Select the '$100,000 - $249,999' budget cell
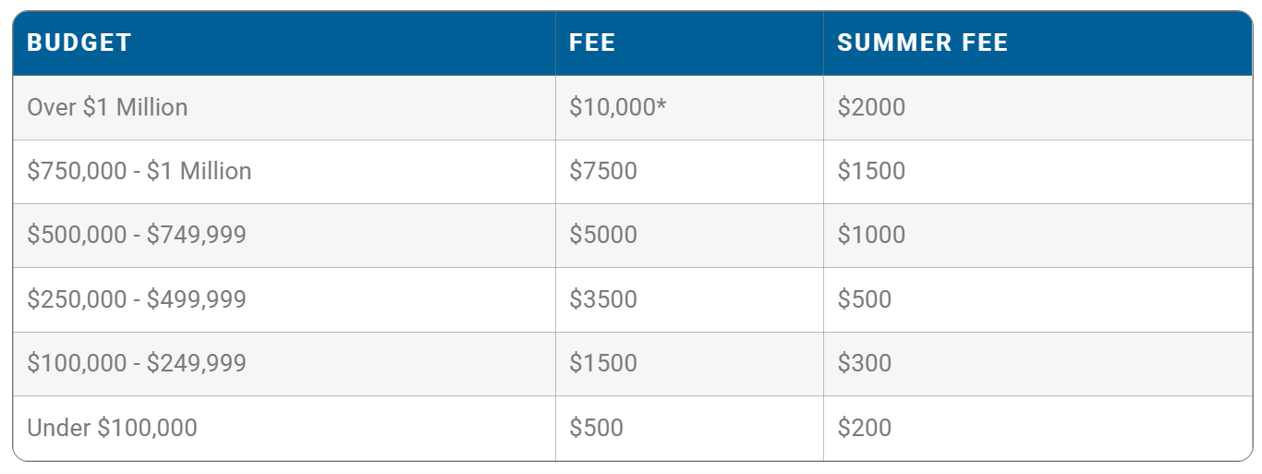1262x474 pixels. [137, 363]
